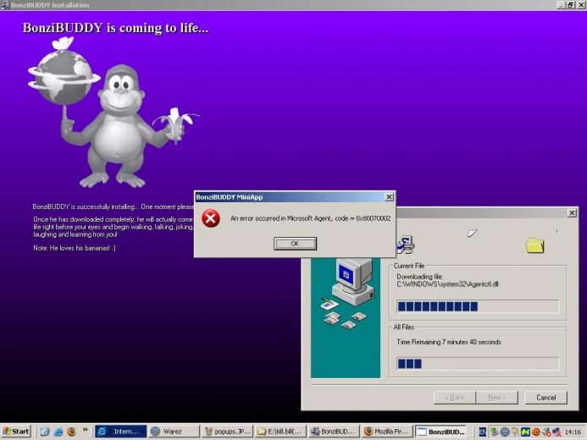Switch to the Warez taskbar window
This screenshot has width=587, height=440.
[174, 432]
